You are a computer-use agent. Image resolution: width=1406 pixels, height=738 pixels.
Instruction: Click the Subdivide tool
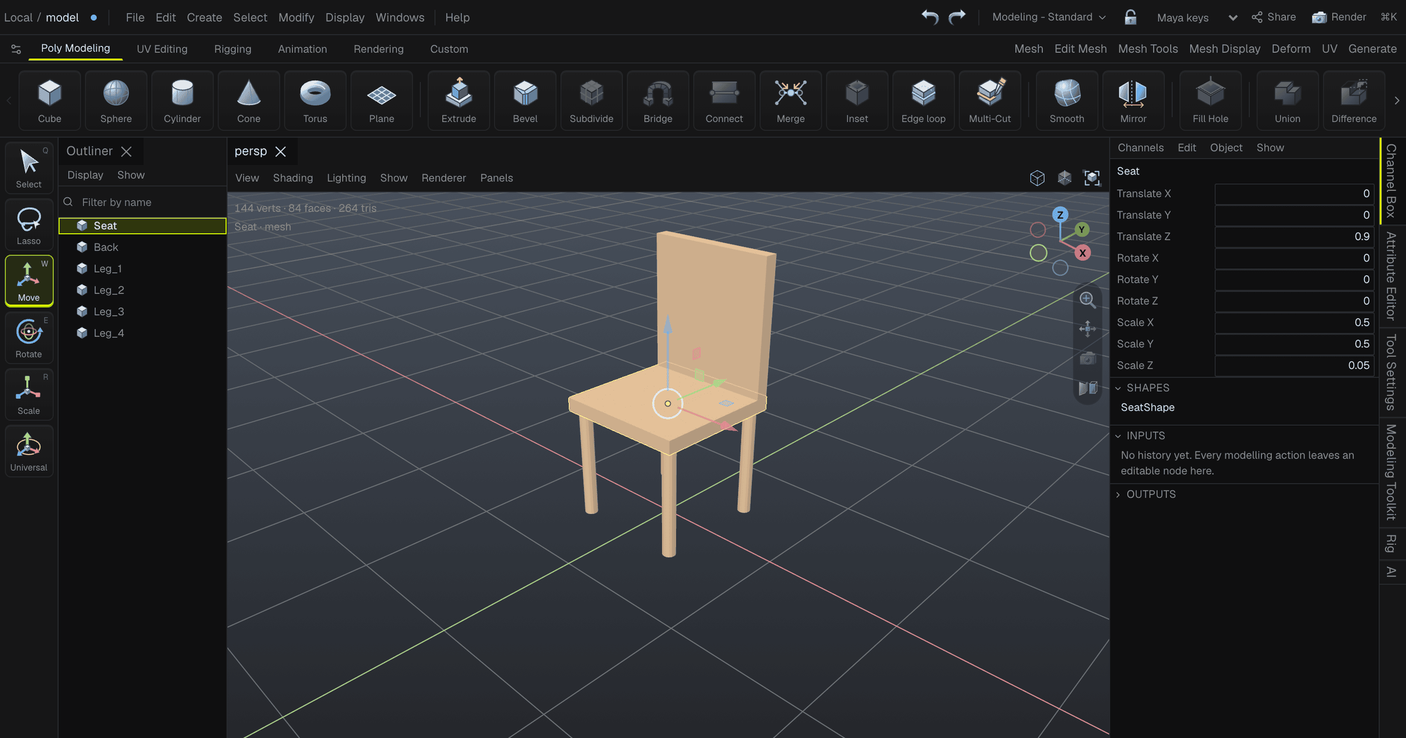point(592,100)
